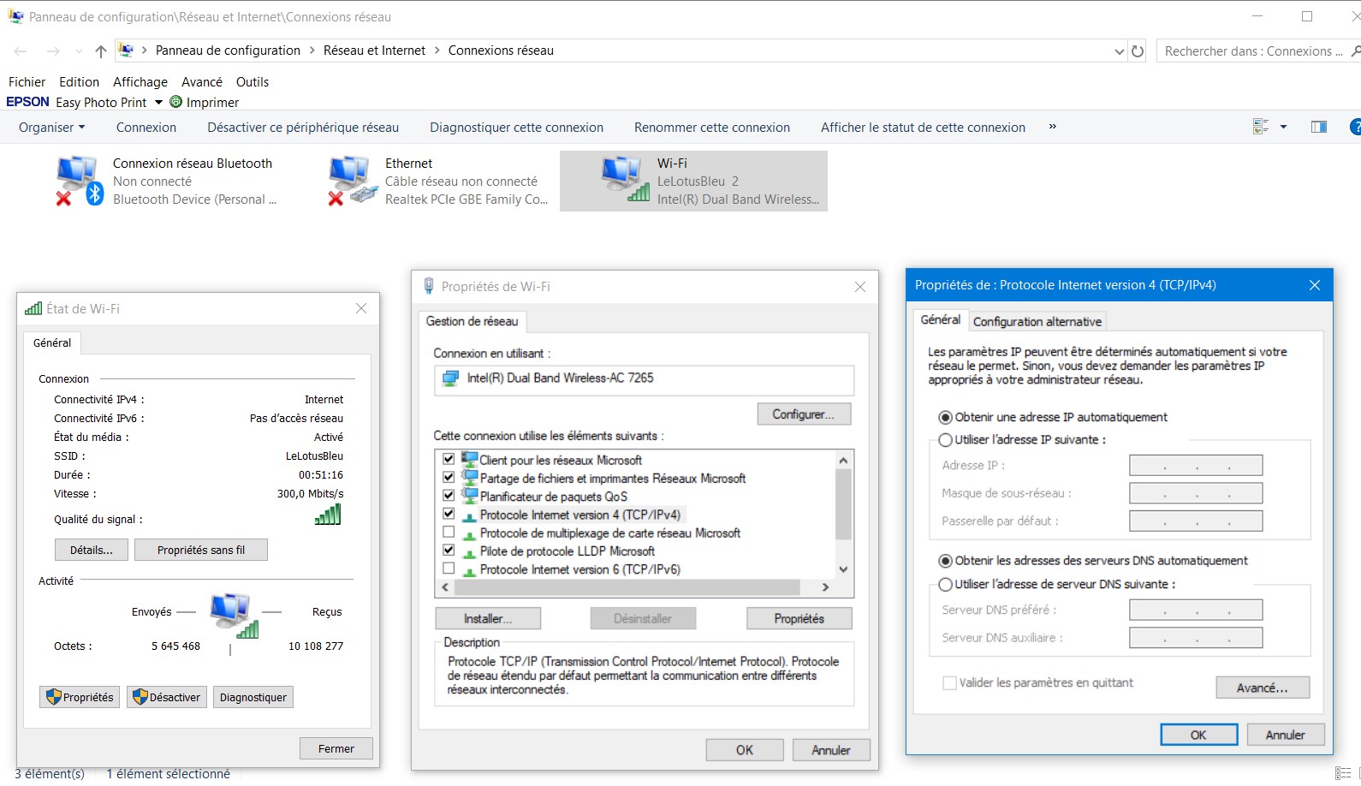
Task: Open the EPSON Easy Photo Print dropdown
Action: 158,103
